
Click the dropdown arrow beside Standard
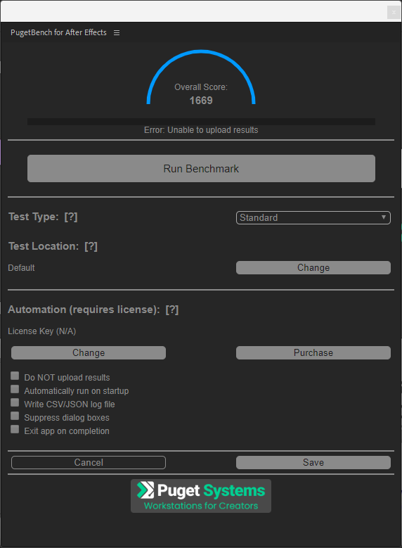pos(384,217)
